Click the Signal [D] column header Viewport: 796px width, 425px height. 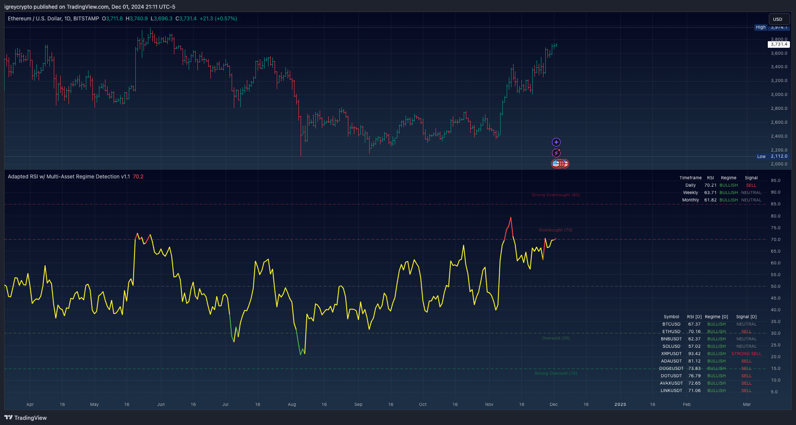click(747, 317)
